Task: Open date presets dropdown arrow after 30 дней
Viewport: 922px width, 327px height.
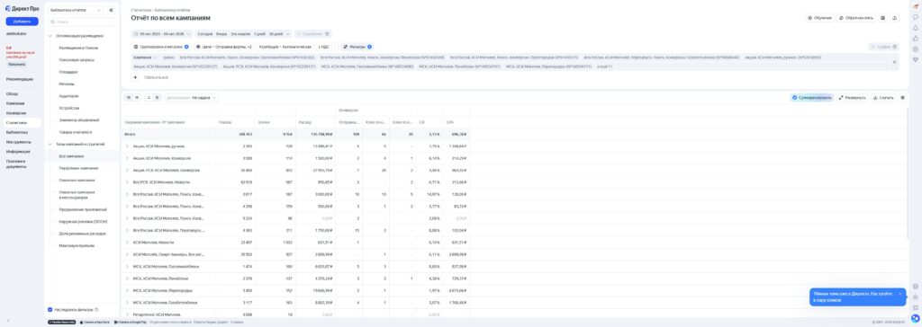Action: 287,34
